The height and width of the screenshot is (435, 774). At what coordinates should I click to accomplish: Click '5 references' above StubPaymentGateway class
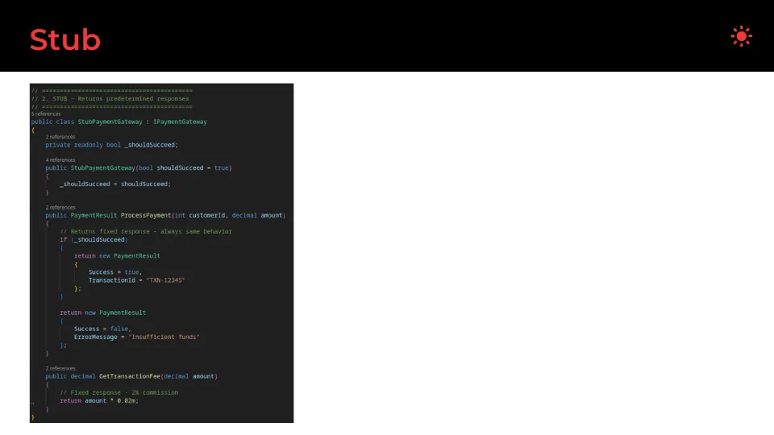46,114
